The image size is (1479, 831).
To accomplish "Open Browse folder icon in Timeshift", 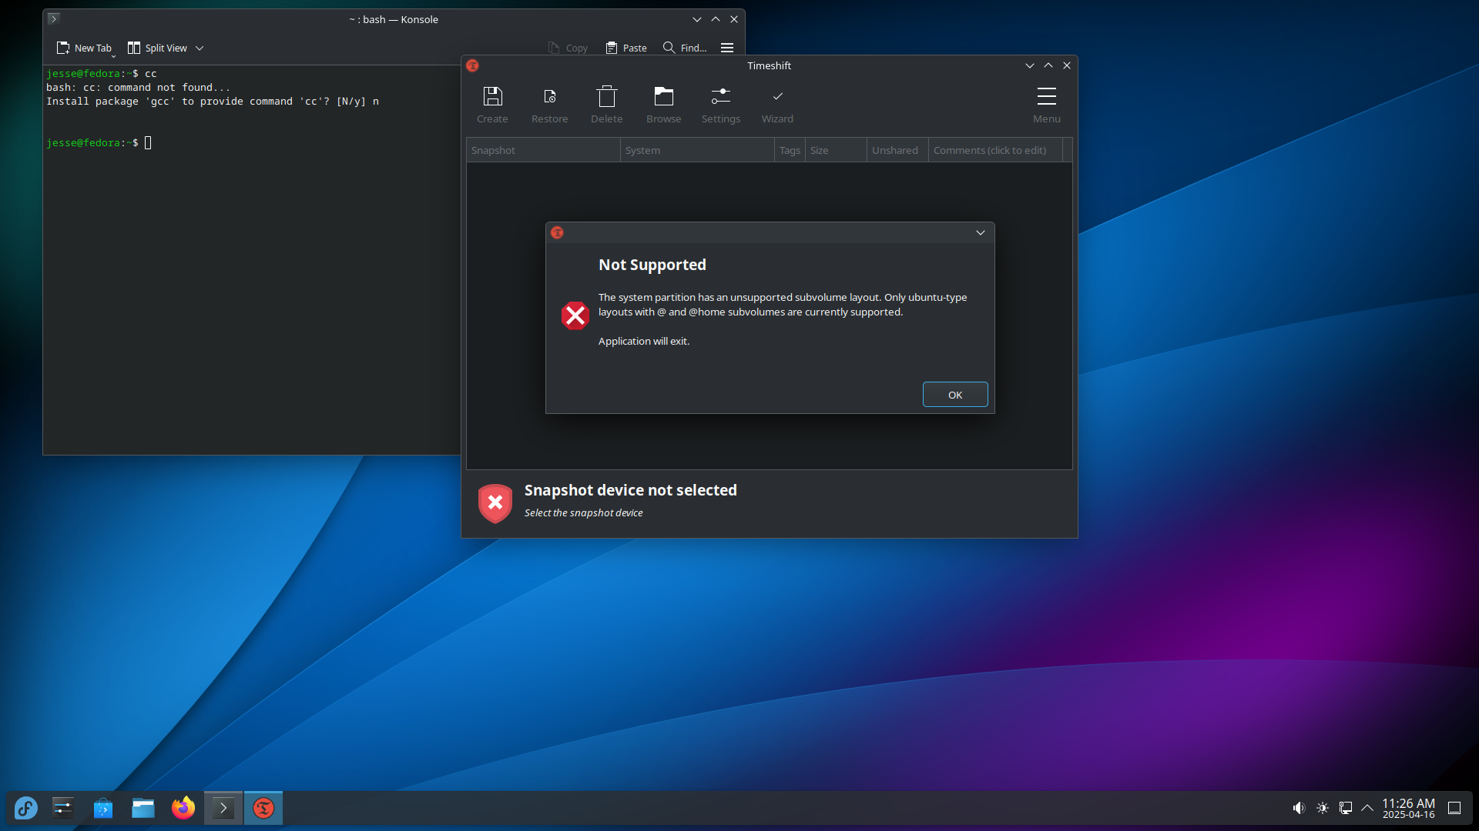I will (663, 96).
